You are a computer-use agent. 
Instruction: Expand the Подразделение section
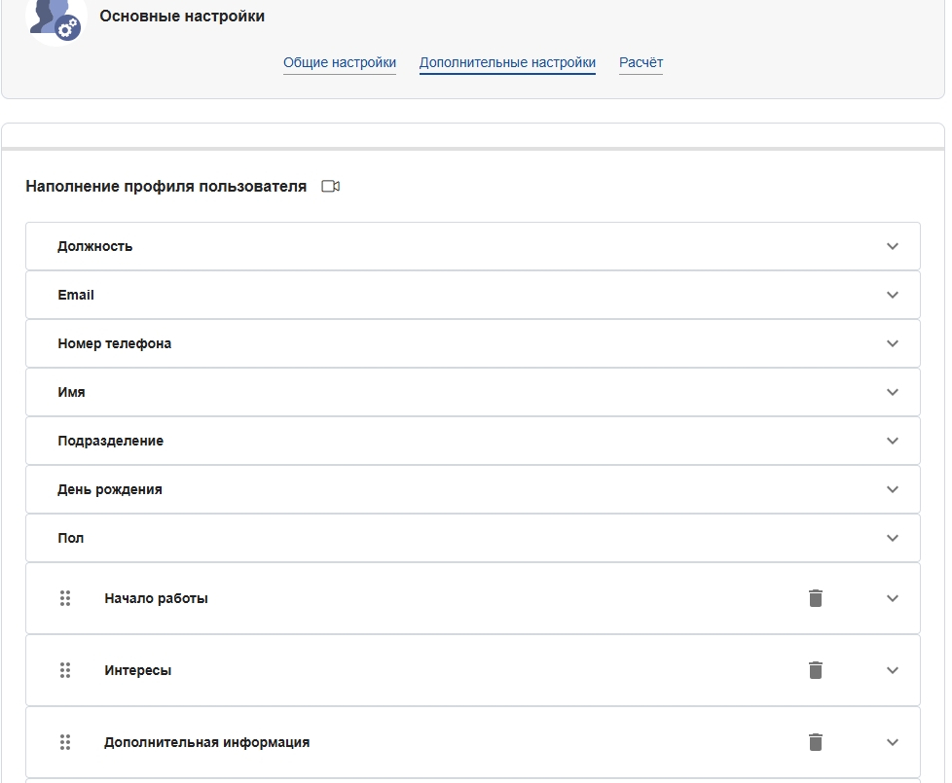pyautogui.click(x=892, y=441)
